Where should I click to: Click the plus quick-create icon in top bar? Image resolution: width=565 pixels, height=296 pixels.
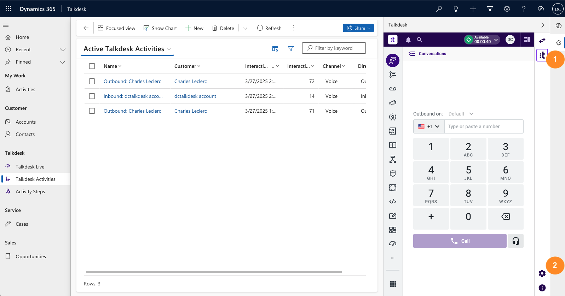(473, 9)
